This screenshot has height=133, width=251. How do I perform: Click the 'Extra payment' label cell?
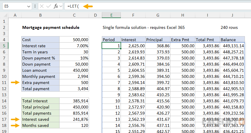[x=40, y=83]
